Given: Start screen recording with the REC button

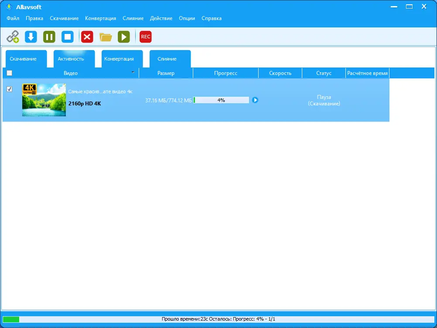Looking at the screenshot, I should point(145,37).
